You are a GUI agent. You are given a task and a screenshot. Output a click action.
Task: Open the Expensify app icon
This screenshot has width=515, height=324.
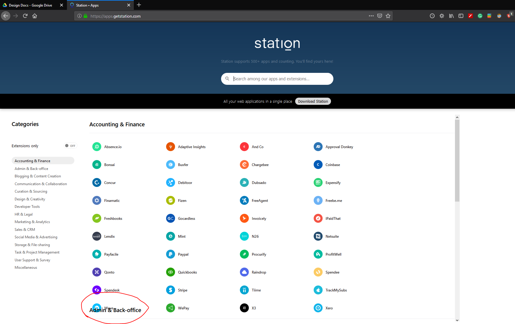tap(318, 182)
